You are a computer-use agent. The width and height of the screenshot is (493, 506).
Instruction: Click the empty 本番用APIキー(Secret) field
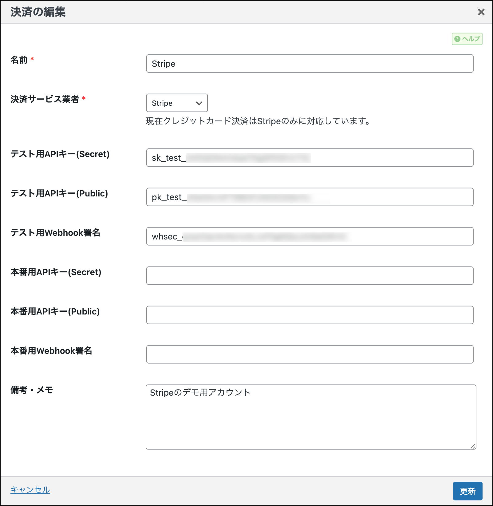310,276
